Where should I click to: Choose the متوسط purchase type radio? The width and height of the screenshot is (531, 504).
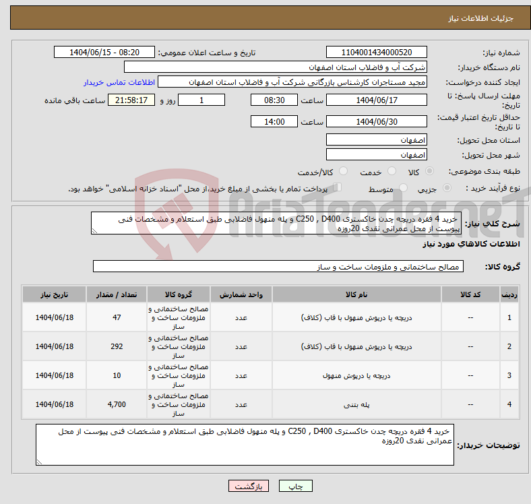point(401,189)
